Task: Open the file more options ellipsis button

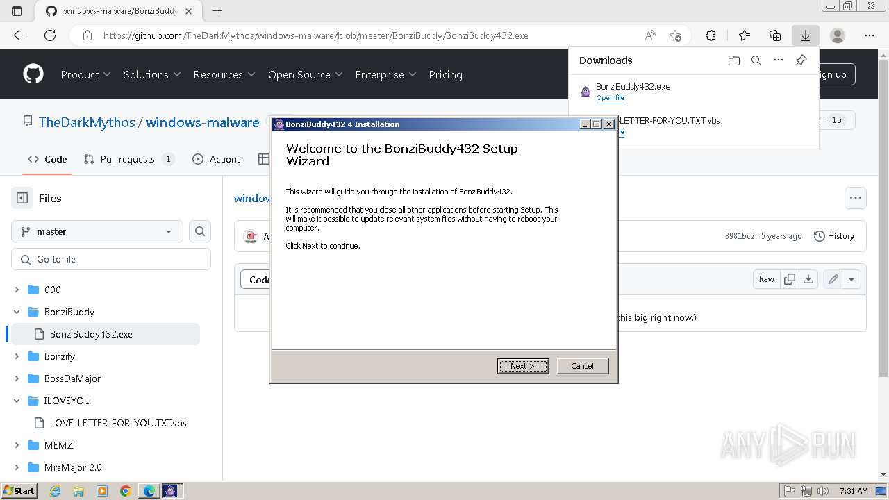Action: point(856,198)
